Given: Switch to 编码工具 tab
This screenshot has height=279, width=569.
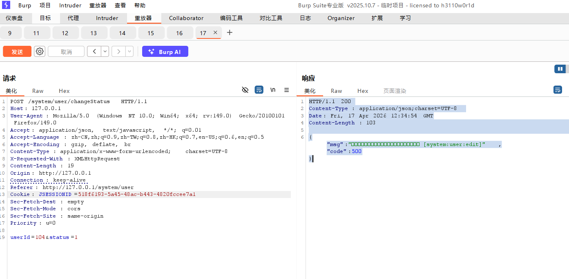Looking at the screenshot, I should (232, 18).
